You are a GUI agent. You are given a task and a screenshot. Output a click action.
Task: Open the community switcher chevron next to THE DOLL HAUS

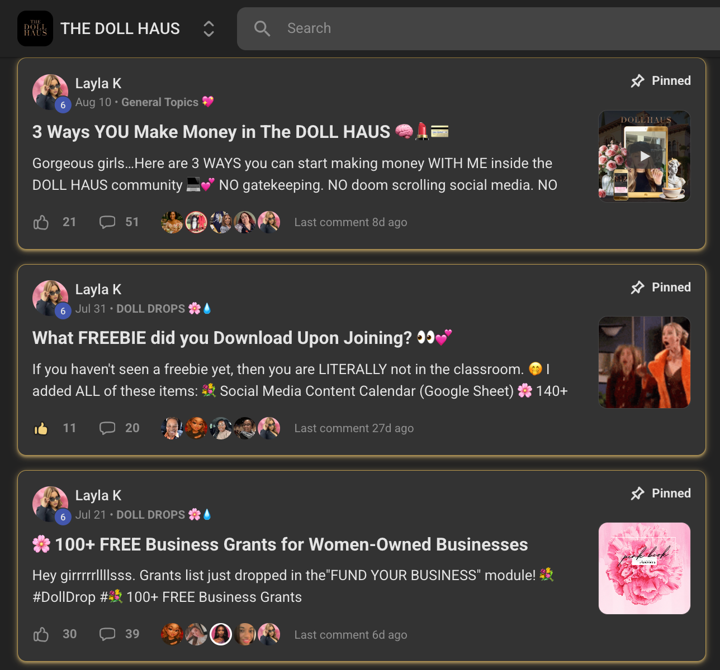point(208,28)
